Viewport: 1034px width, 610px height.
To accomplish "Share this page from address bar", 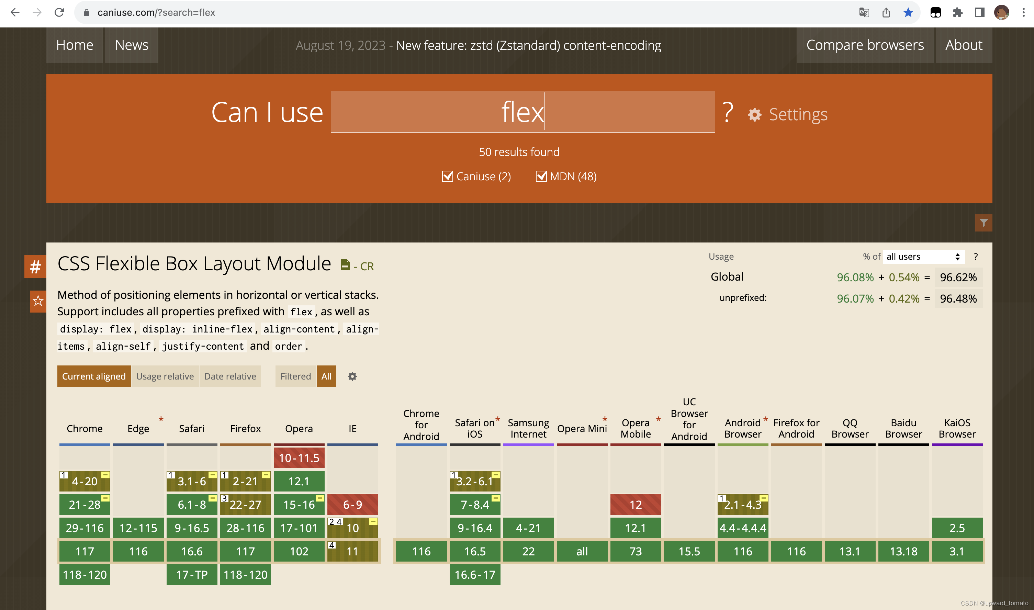I will pos(886,13).
